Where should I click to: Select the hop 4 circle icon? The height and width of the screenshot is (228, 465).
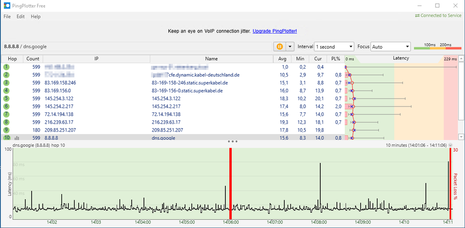pyautogui.click(x=6, y=91)
